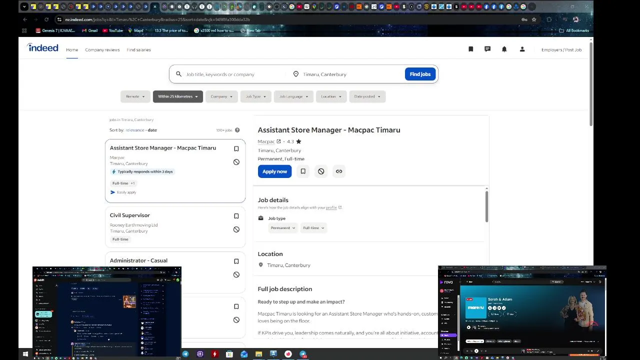Image resolution: width=640 pixels, height=360 pixels.
Task: Click help icon next to 100+ jobs
Action: point(237,130)
